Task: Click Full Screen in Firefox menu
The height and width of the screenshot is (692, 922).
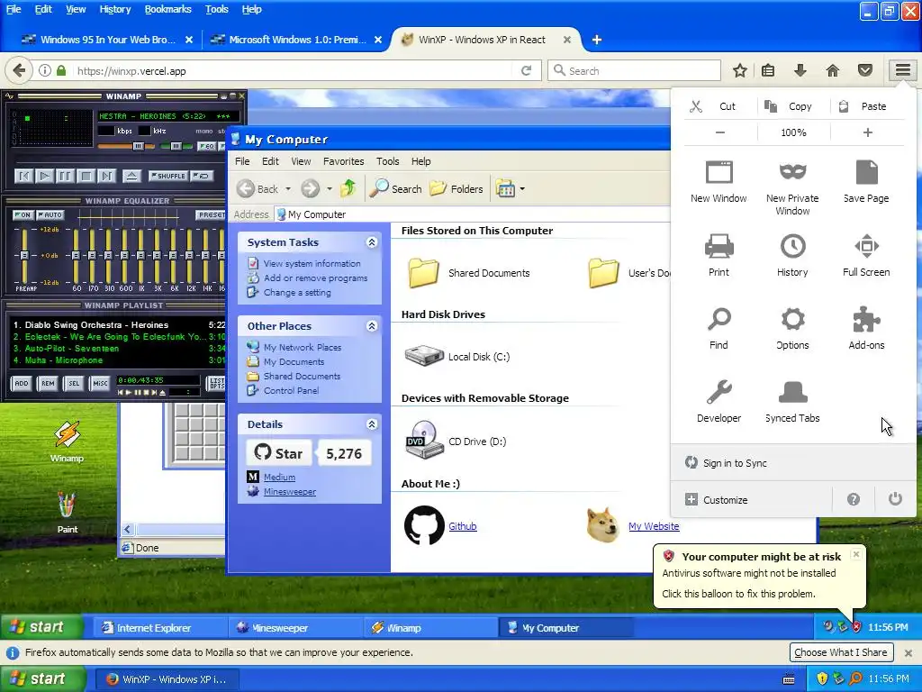Action: 866,255
